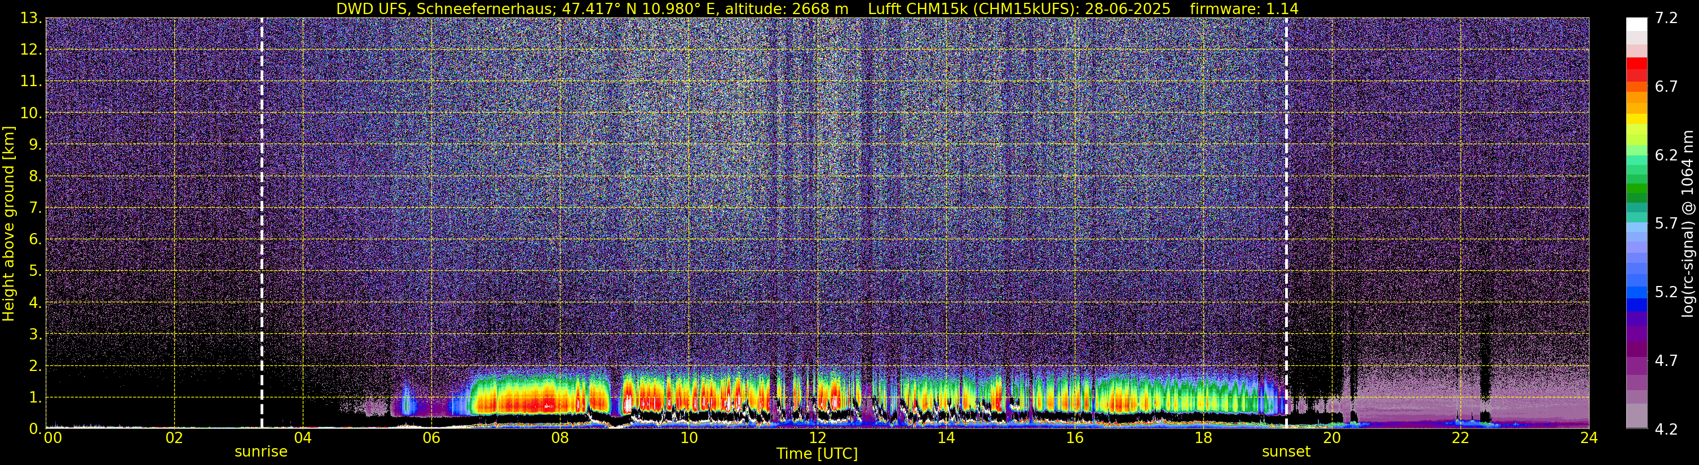Click the height axis tick label 3
The image size is (1699, 465).
[x=34, y=334]
